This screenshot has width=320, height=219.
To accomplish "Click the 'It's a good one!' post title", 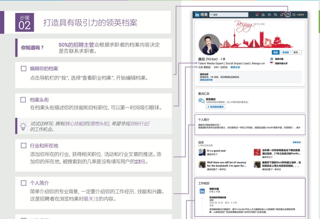I will 216,151.
